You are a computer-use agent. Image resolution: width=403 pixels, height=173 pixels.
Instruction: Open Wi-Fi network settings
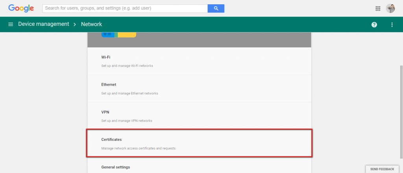(199, 61)
